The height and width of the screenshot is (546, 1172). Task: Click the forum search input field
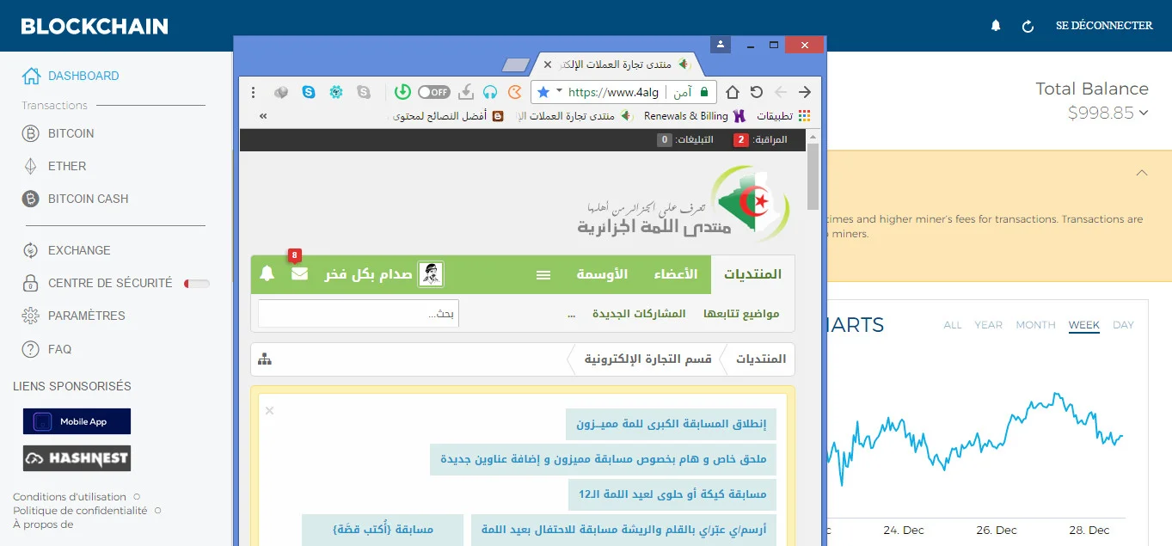click(x=359, y=314)
